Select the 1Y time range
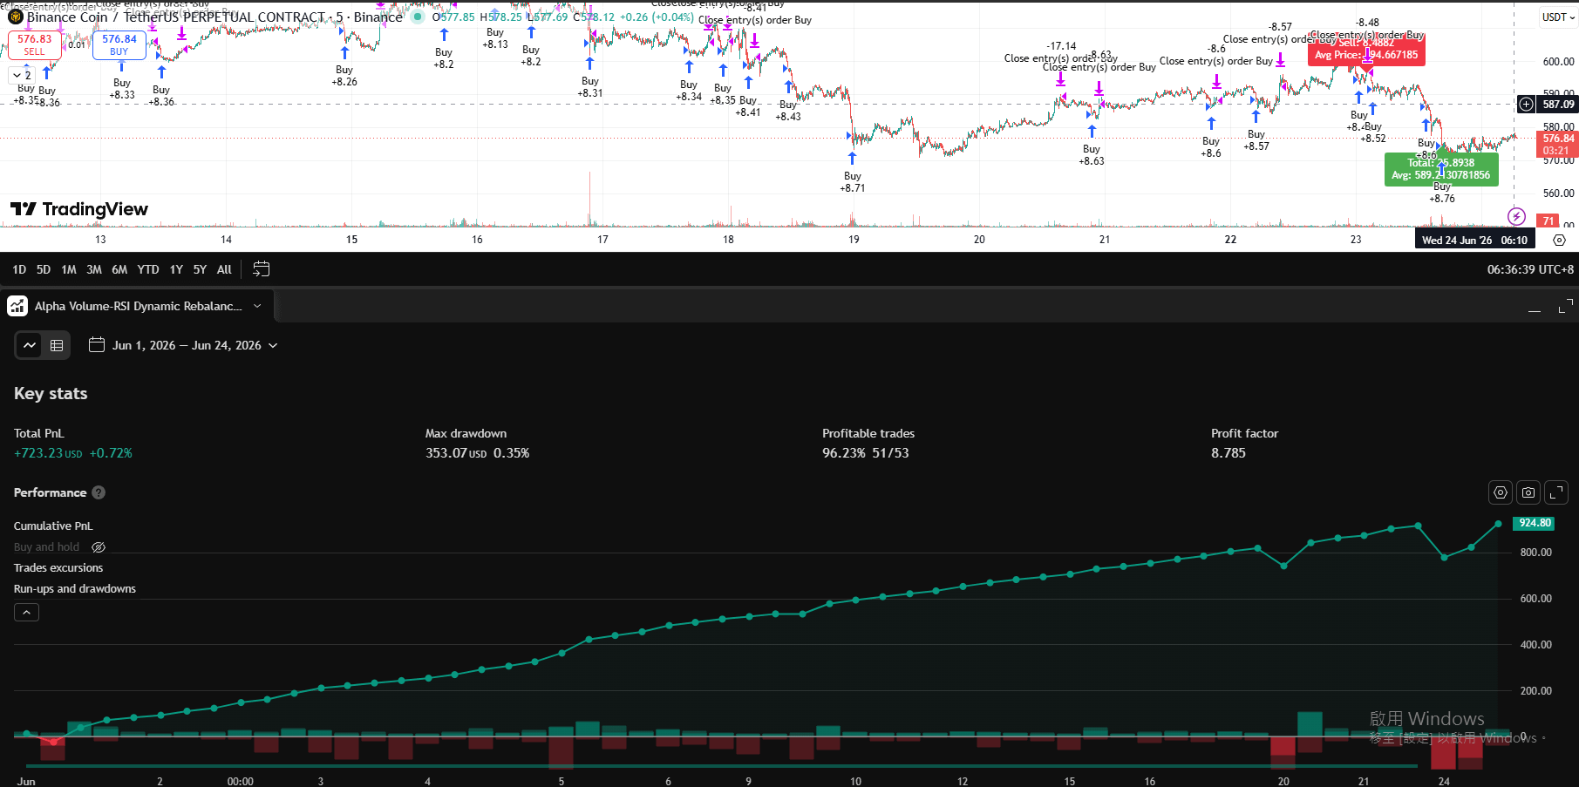 pyautogui.click(x=176, y=269)
